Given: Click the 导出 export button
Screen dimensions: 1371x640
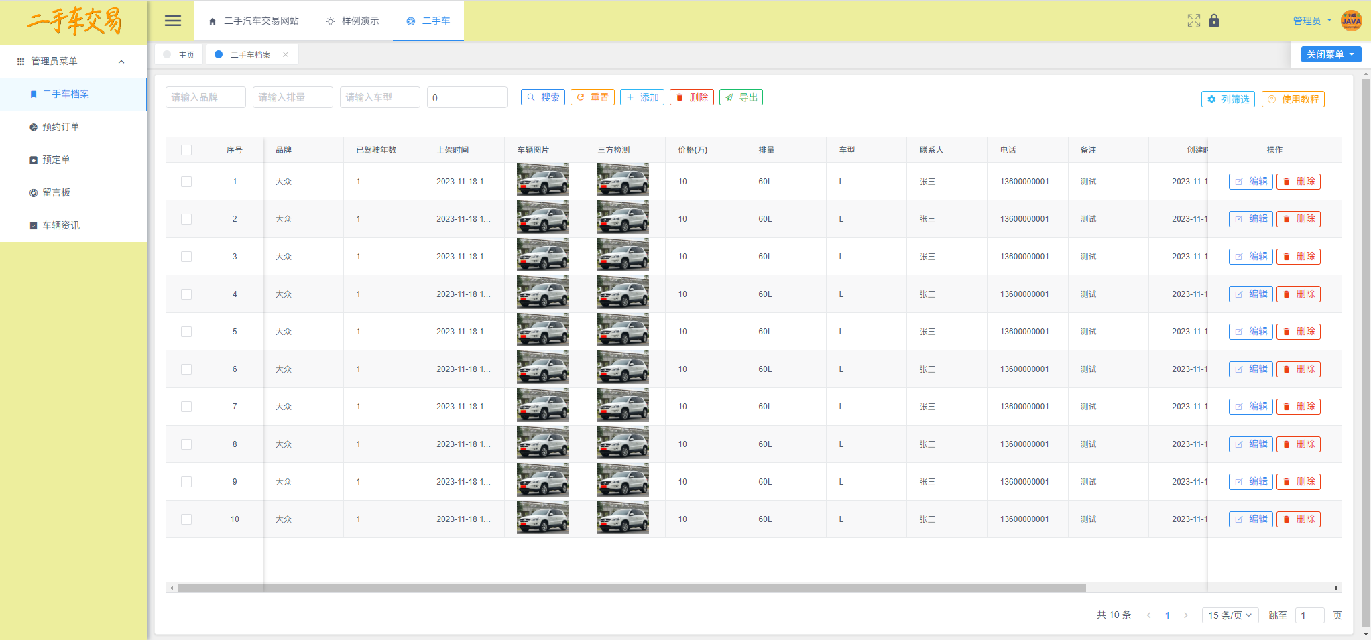Looking at the screenshot, I should [741, 98].
